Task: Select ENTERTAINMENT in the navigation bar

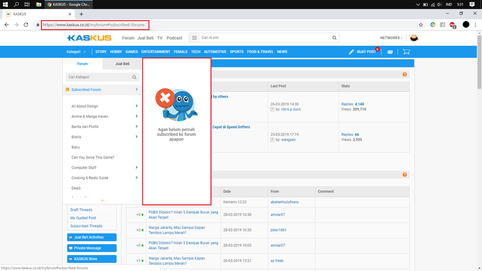Action: click(x=156, y=52)
